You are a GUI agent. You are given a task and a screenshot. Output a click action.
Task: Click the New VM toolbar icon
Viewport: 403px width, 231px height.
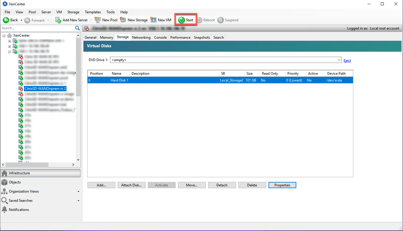[x=153, y=20]
